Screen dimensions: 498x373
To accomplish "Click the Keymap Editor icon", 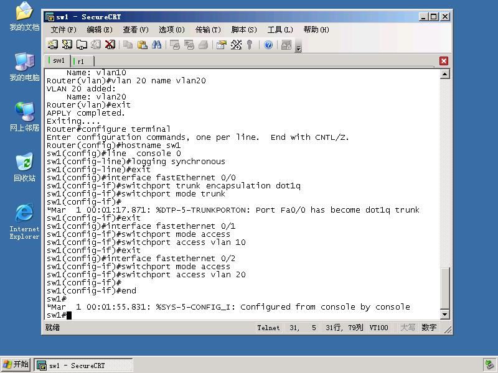I will pos(236,45).
